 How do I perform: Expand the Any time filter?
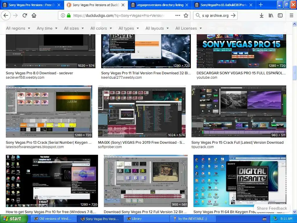(47, 28)
